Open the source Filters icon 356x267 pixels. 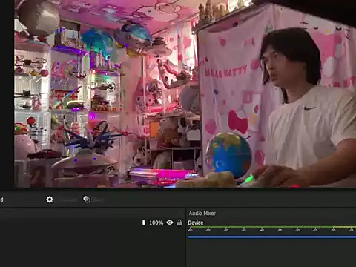click(87, 200)
